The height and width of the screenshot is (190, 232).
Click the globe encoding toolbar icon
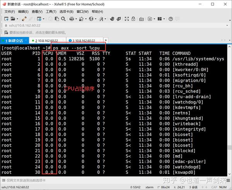(91, 19)
